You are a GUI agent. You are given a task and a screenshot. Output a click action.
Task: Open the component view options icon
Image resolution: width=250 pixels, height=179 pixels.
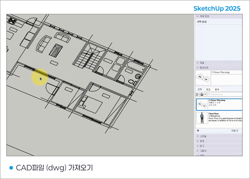(197, 94)
